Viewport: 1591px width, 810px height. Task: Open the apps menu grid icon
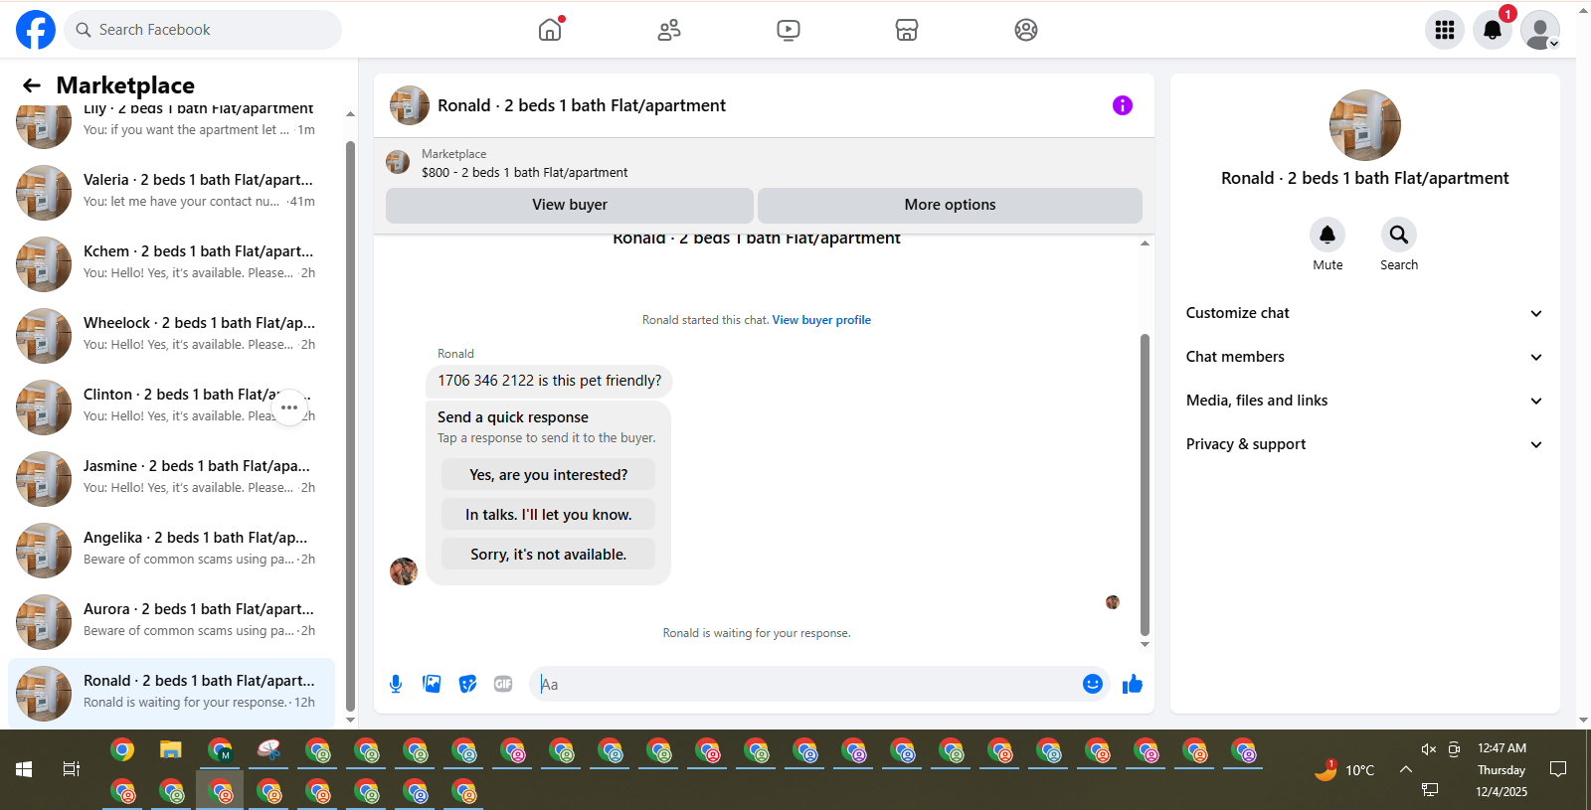1445,30
